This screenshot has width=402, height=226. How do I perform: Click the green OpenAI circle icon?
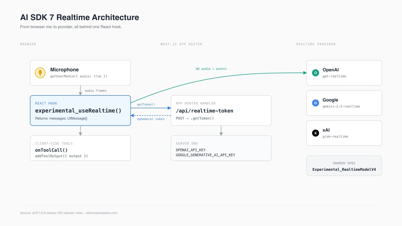tap(316, 73)
